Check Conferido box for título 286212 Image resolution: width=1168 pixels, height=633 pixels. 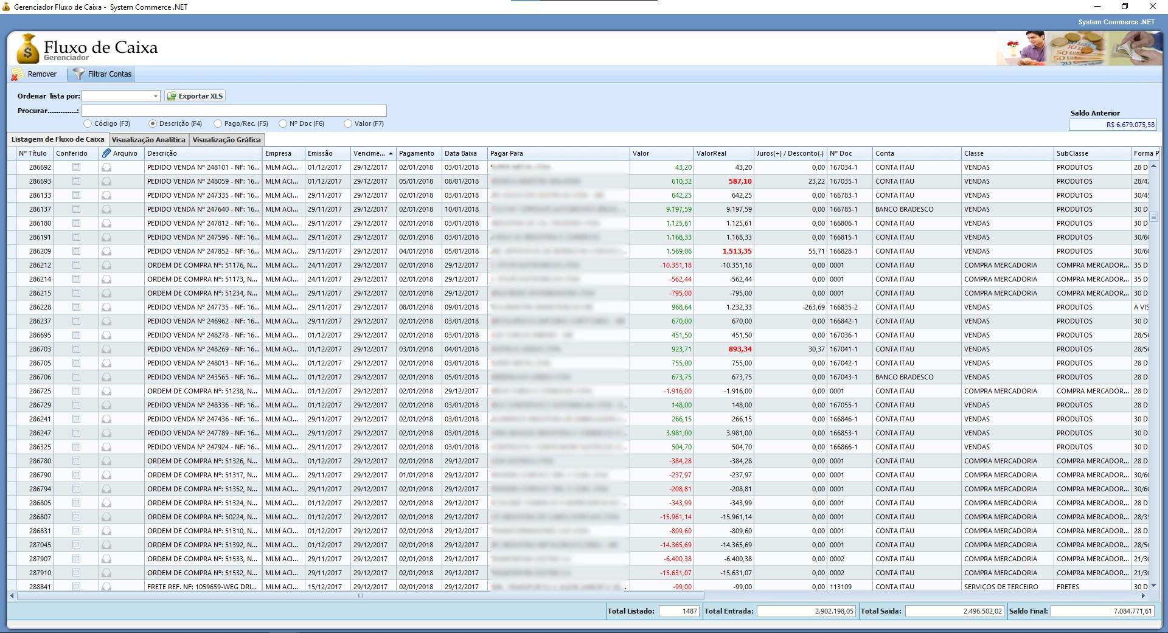(x=76, y=265)
